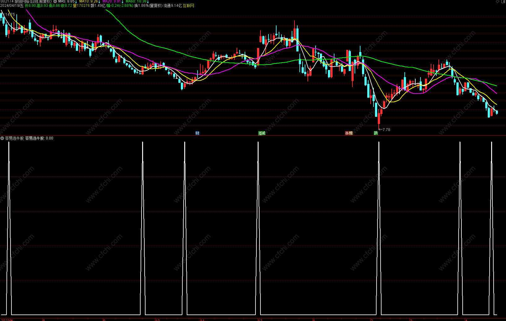Image resolution: width=506 pixels, height=321 pixels.
Task: Click the 财 event marker
Action: tap(197, 133)
